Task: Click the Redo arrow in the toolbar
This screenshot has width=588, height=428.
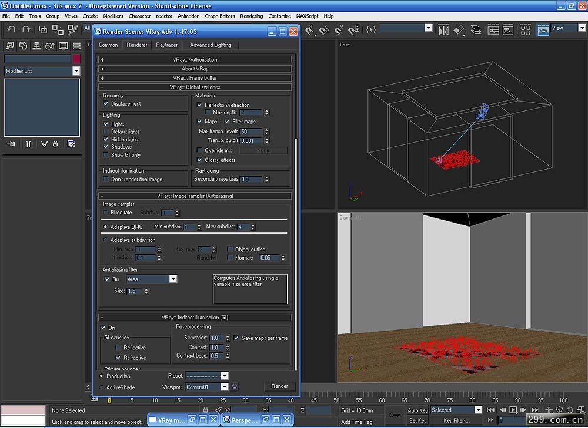Action: (26, 29)
